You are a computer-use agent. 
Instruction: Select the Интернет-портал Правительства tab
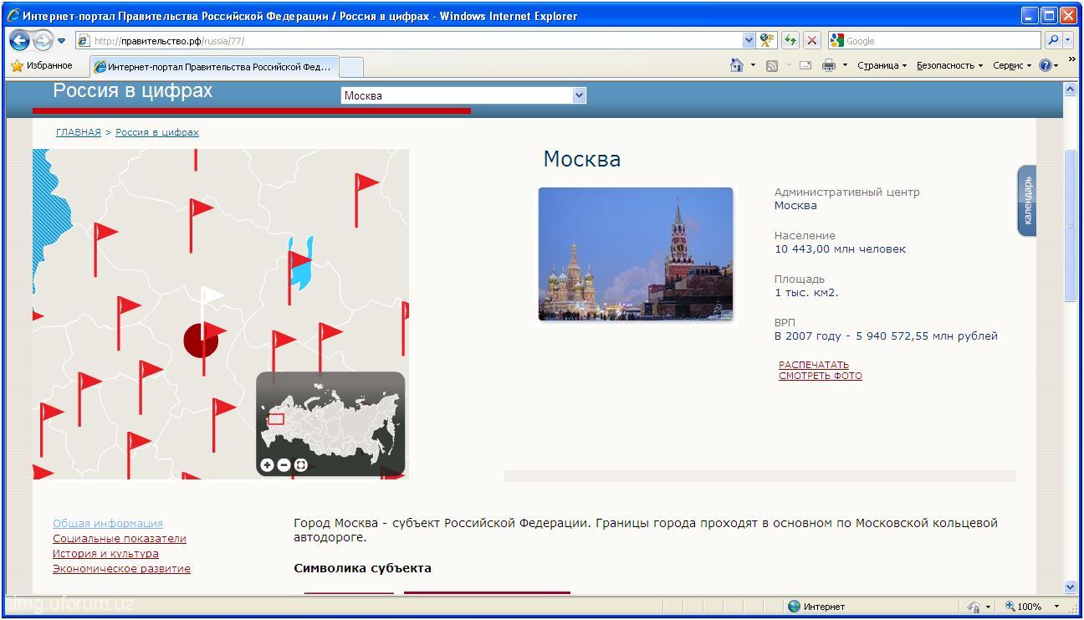click(x=213, y=67)
